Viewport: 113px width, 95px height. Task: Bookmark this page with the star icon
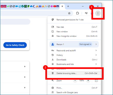[x=69, y=13]
